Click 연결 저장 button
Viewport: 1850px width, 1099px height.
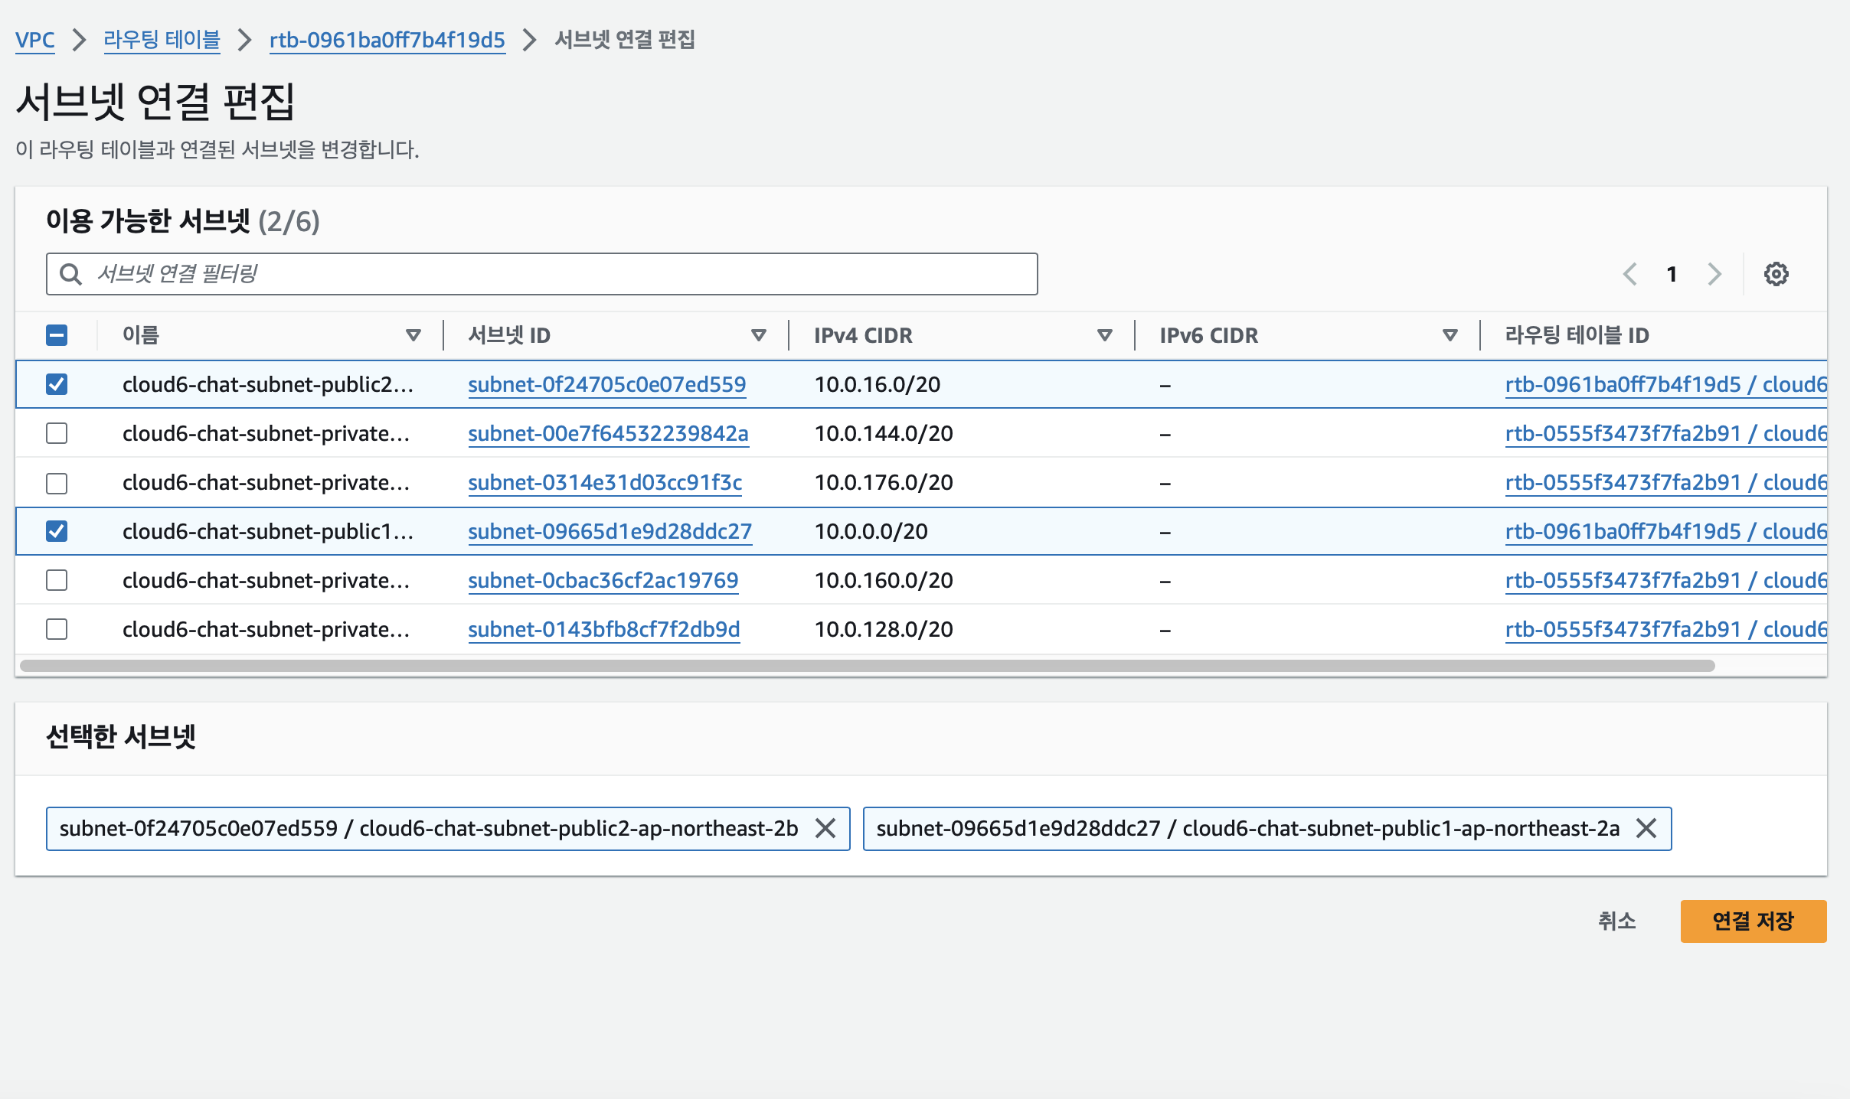tap(1753, 921)
